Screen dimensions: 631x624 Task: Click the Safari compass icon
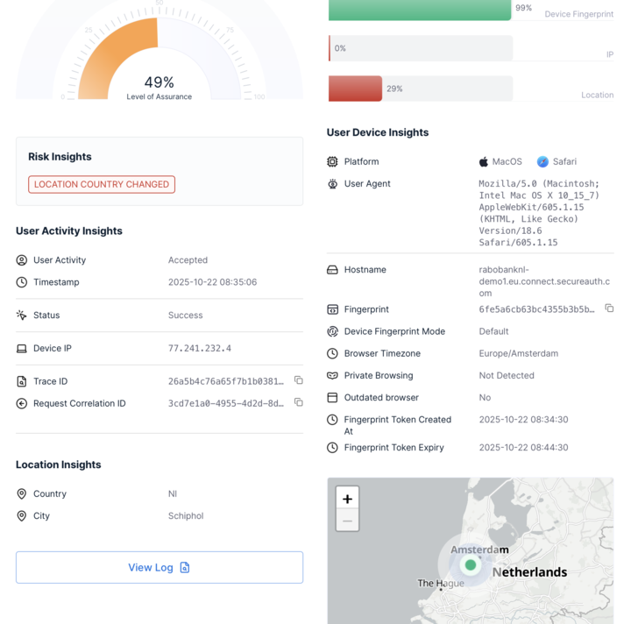click(x=542, y=162)
